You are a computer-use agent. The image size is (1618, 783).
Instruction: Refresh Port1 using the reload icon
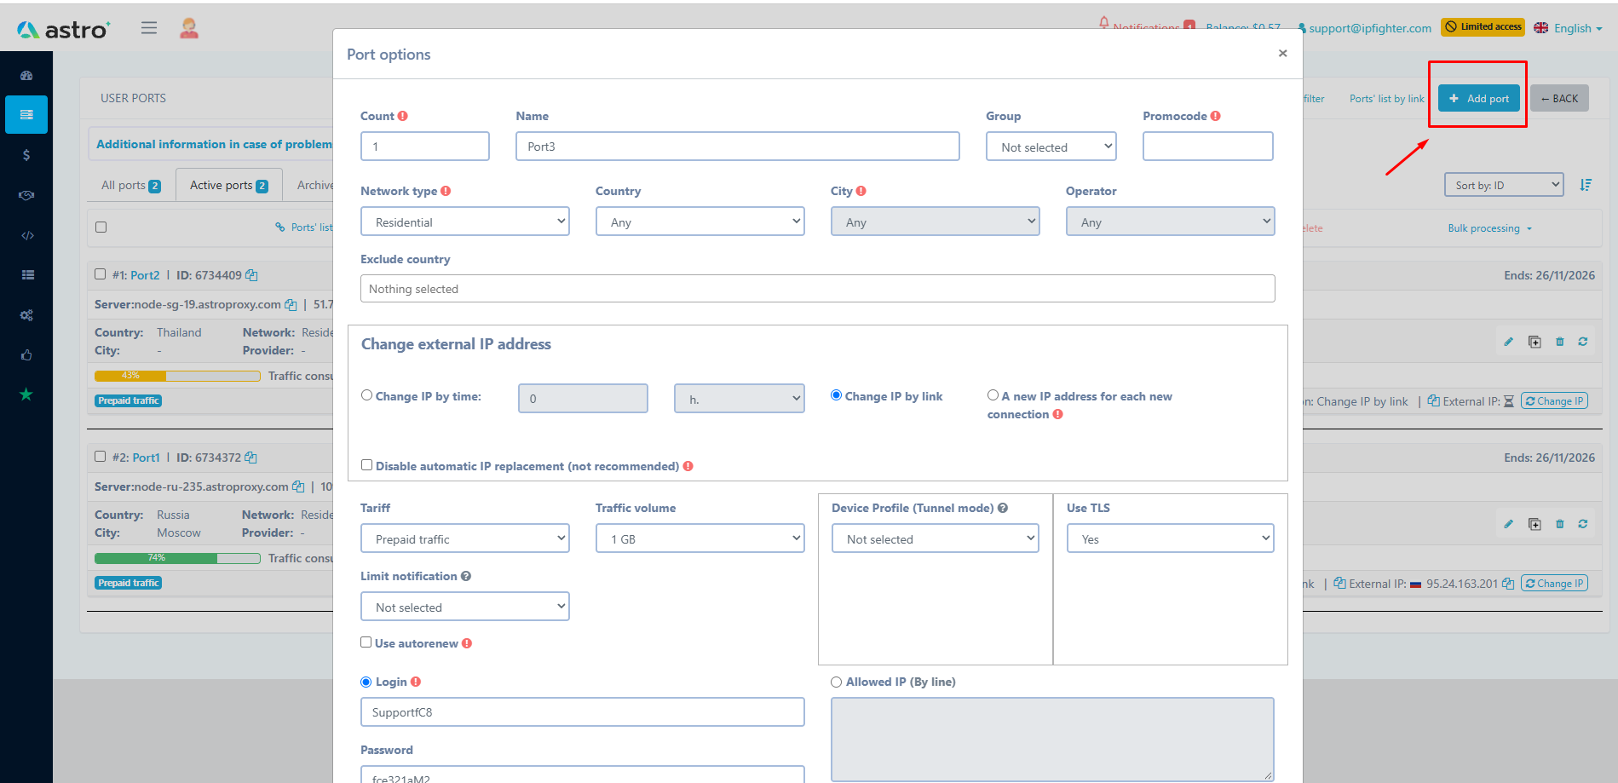click(1583, 524)
